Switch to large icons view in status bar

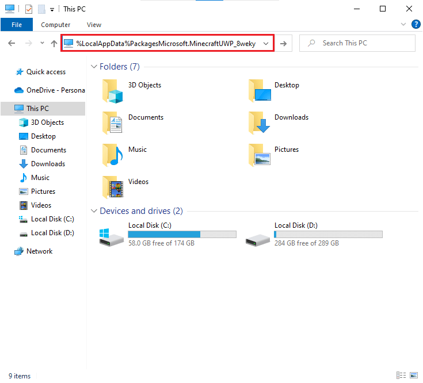(x=413, y=376)
